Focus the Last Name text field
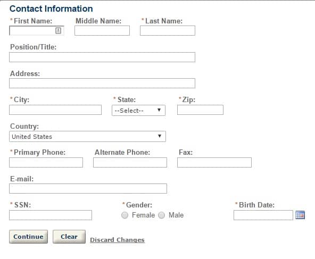315x259 pixels. point(167,30)
